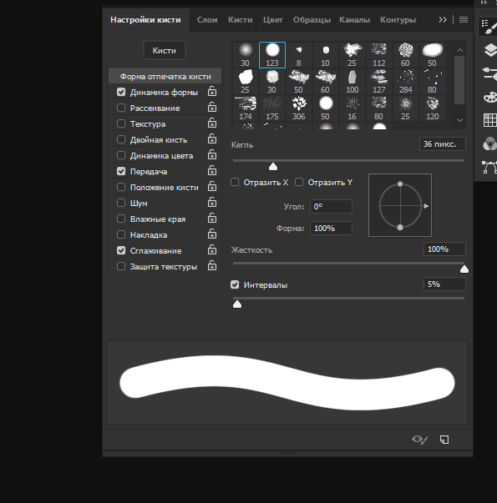Open the Brush Settings dock icon
Screen dimensions: 497x503
pyautogui.click(x=489, y=27)
